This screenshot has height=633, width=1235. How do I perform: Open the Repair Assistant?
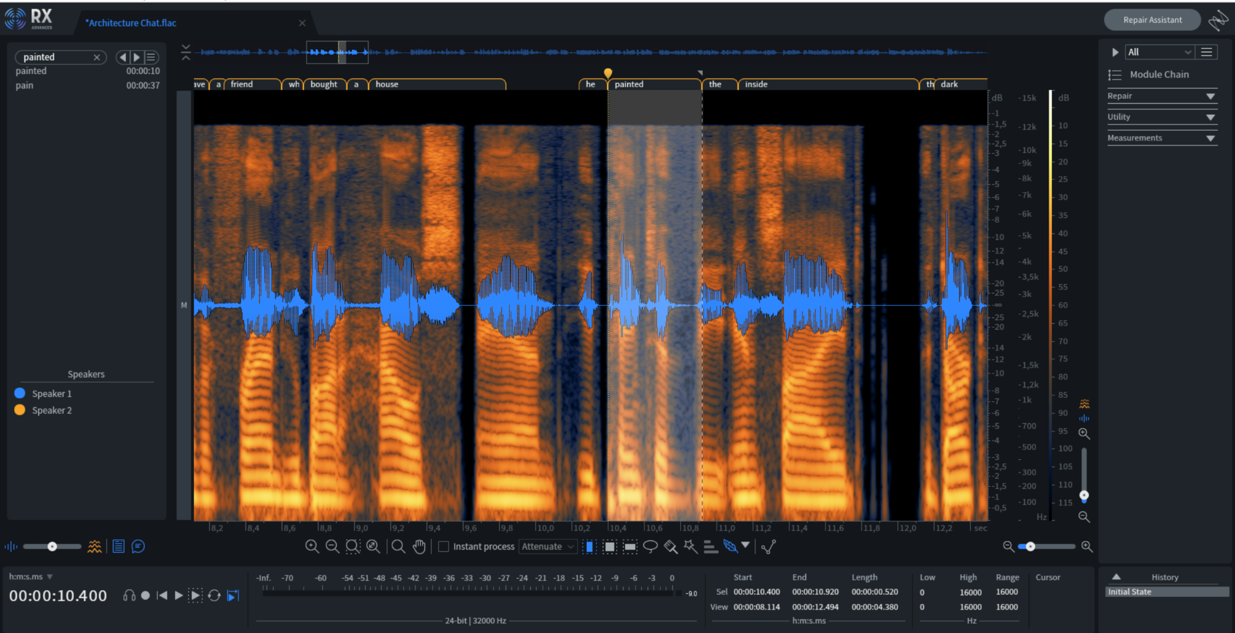1152,20
